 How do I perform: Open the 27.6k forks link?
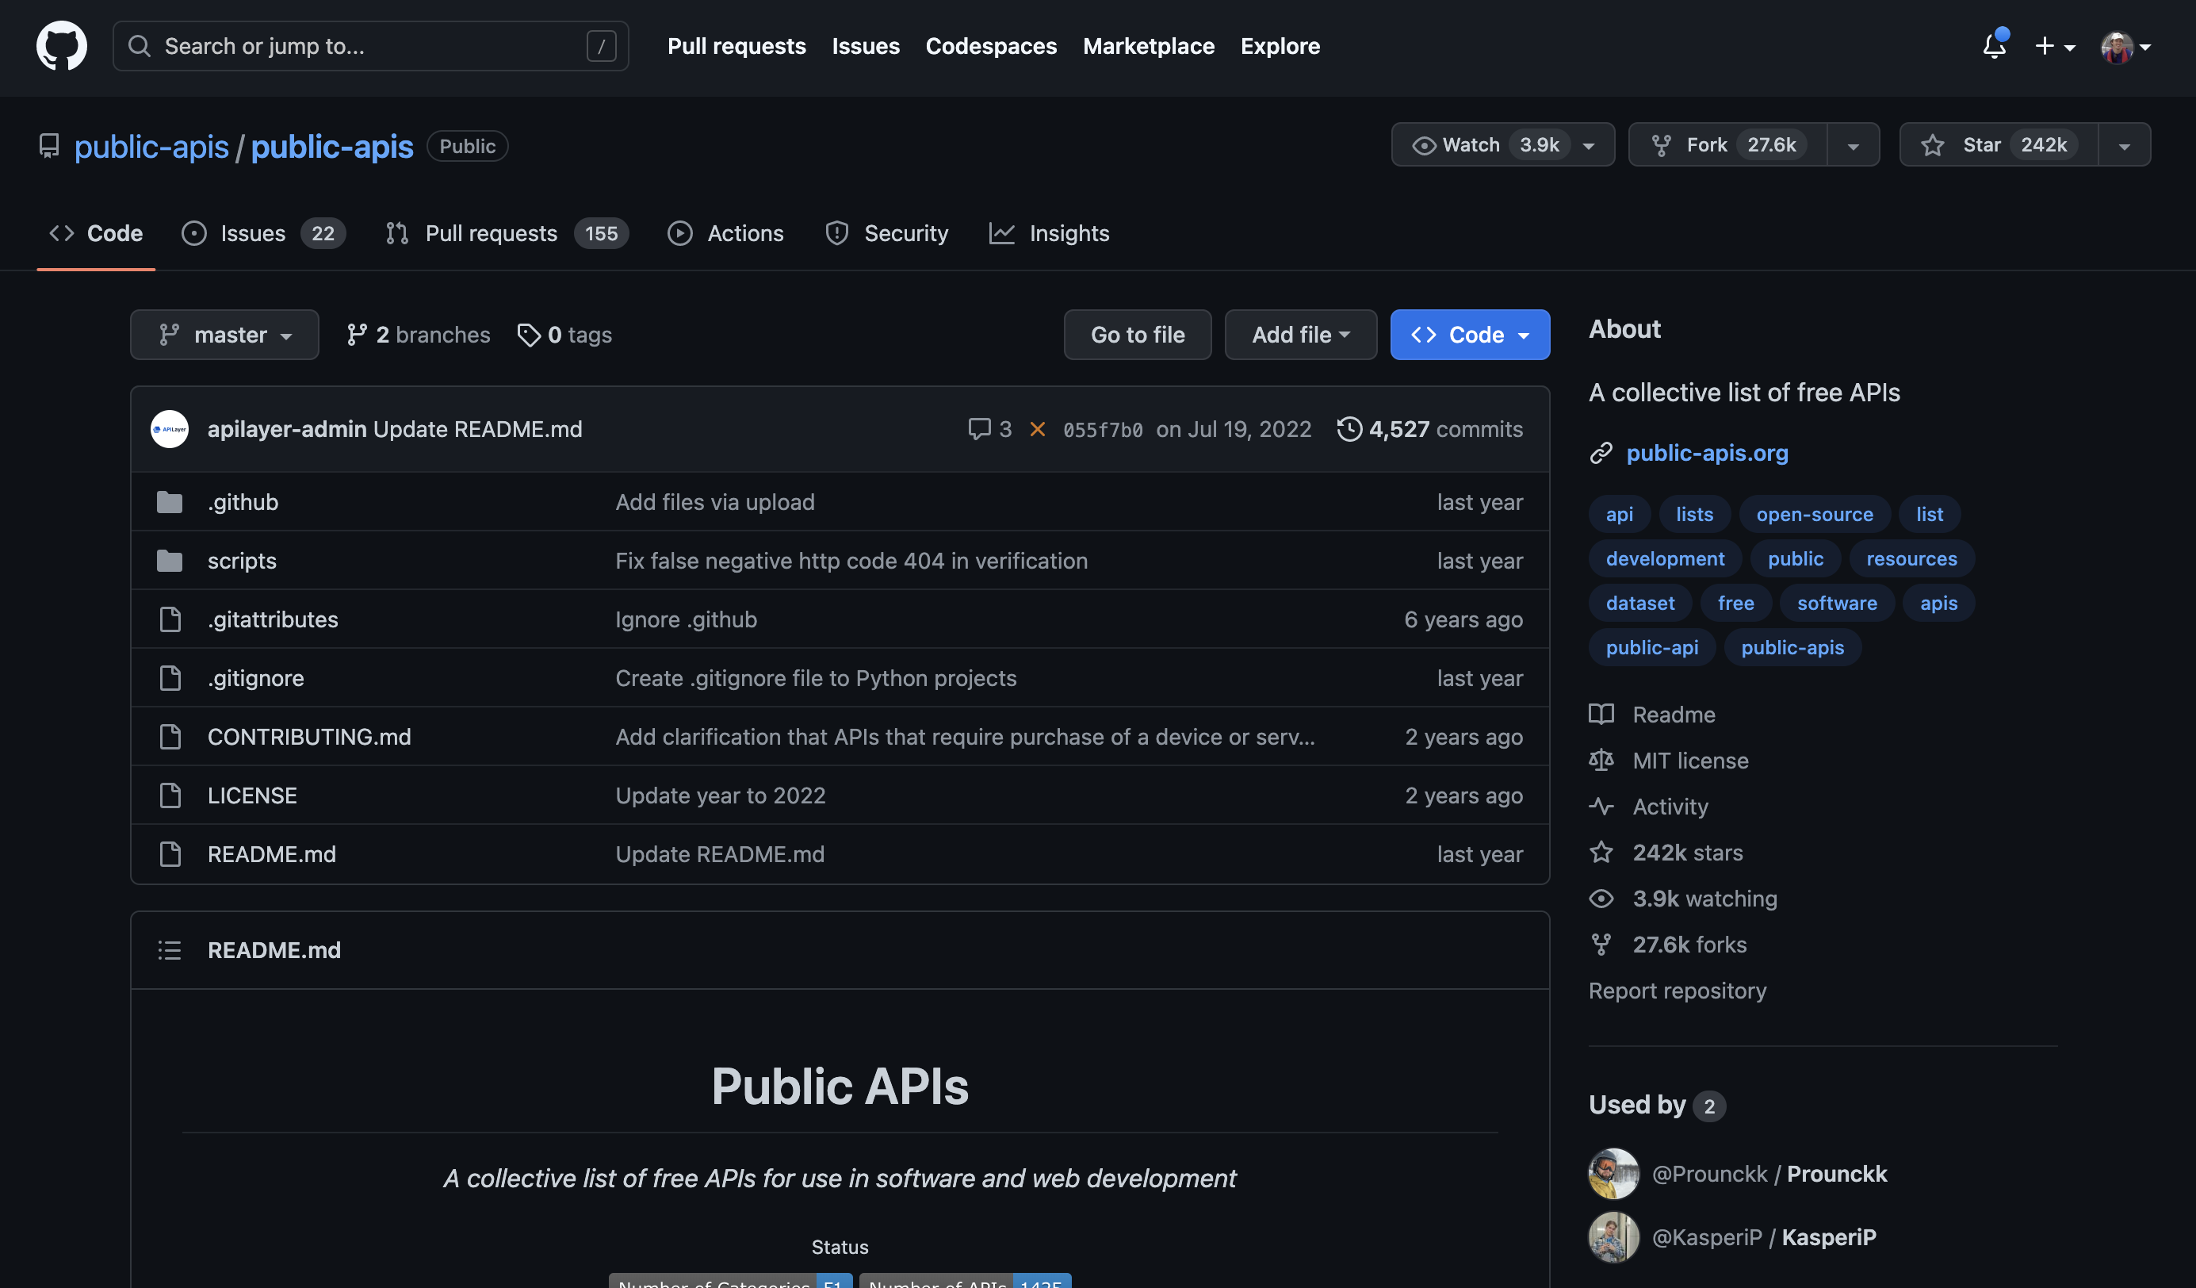[1667, 945]
